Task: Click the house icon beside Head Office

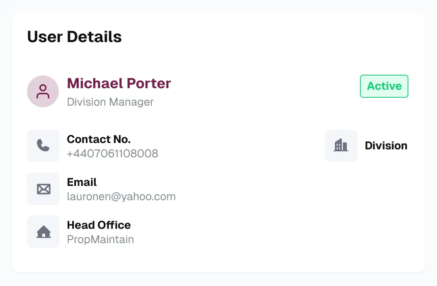Action: (43, 232)
